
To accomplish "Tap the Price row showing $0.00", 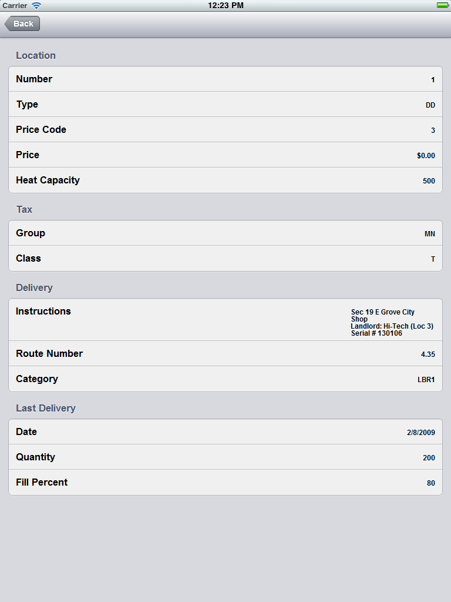I will [225, 155].
